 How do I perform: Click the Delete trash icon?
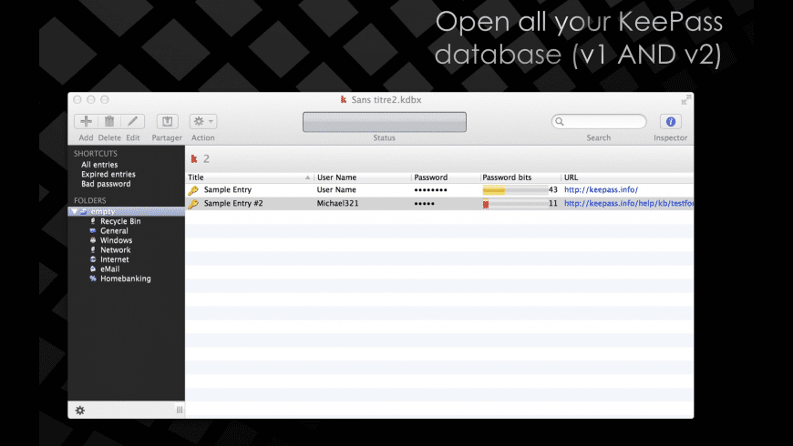click(109, 121)
